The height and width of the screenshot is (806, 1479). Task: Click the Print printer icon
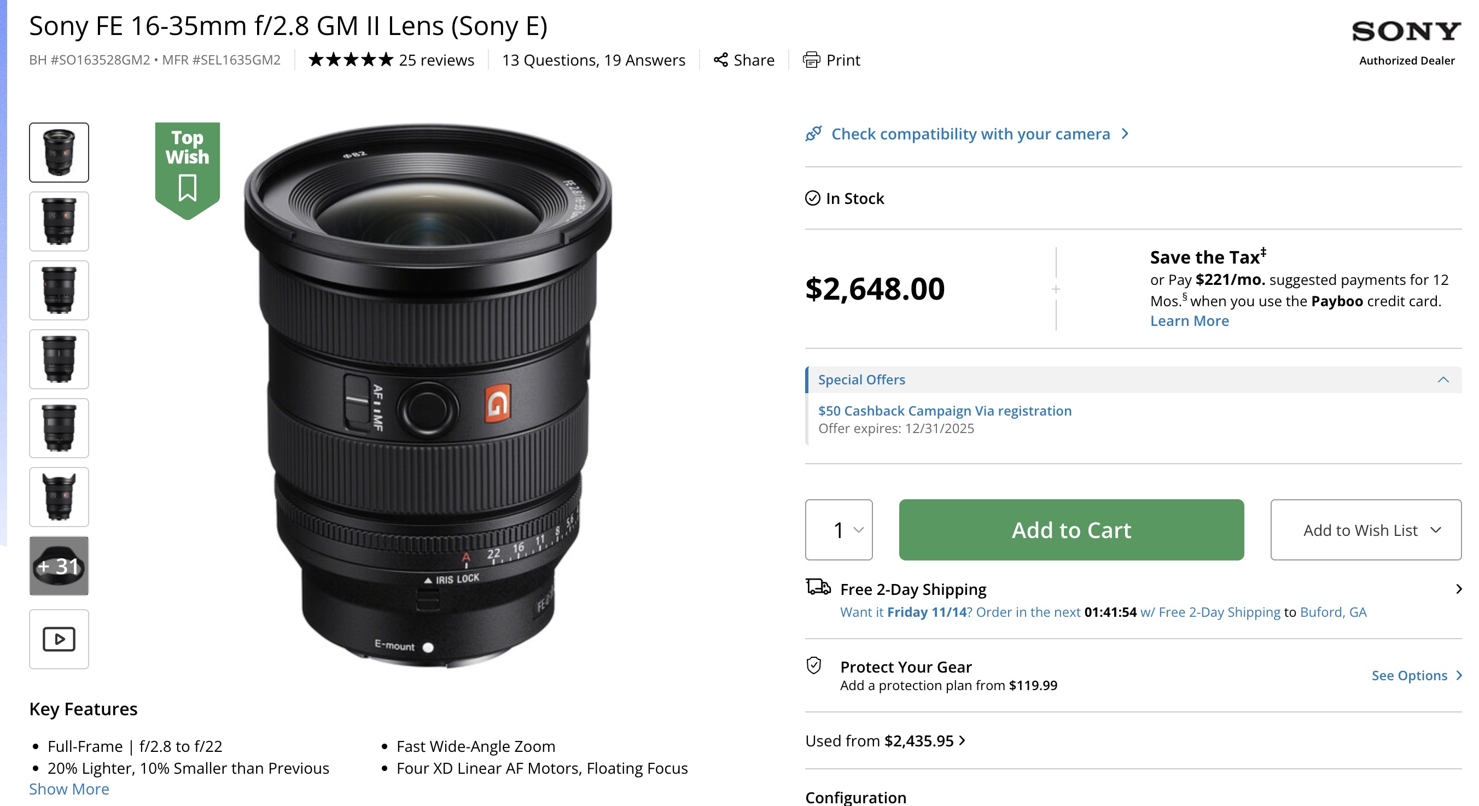811,60
